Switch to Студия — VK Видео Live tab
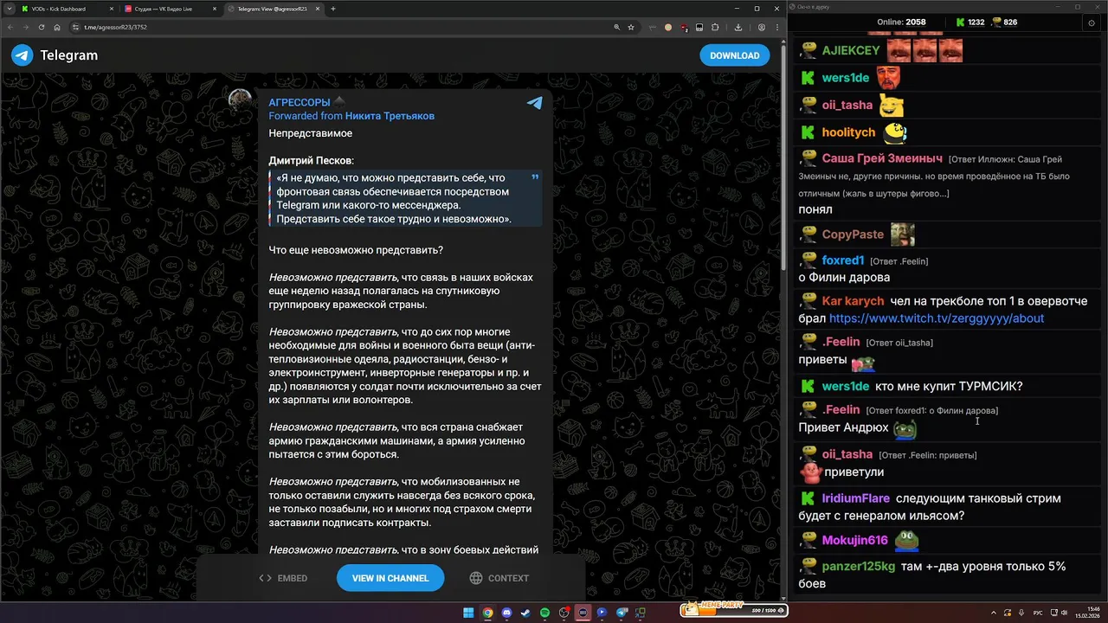 [171, 9]
